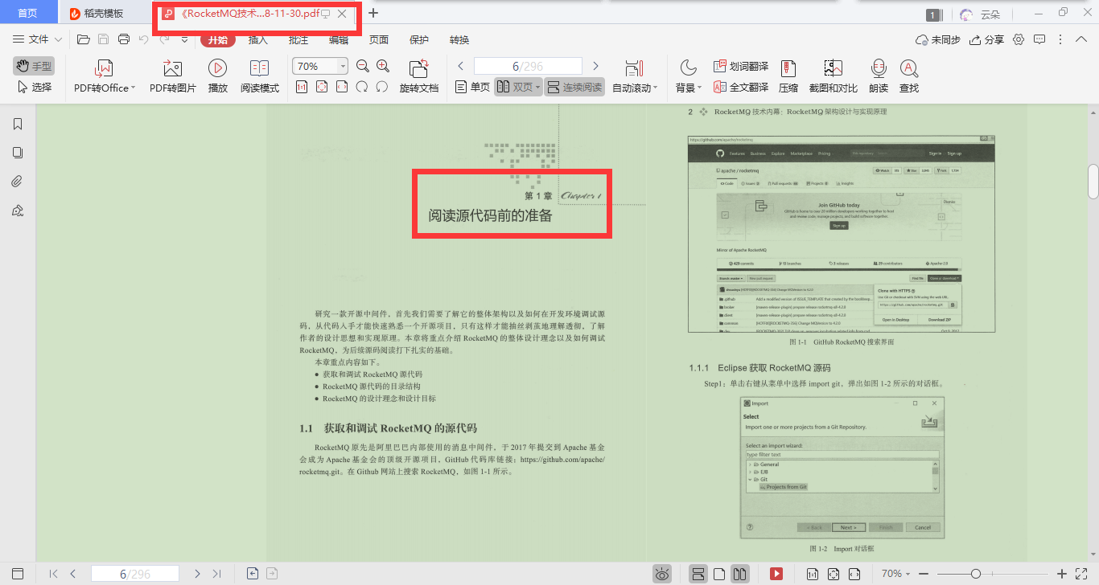Expand 双页 dropdown arrow
The image size is (1099, 585).
tap(538, 87)
